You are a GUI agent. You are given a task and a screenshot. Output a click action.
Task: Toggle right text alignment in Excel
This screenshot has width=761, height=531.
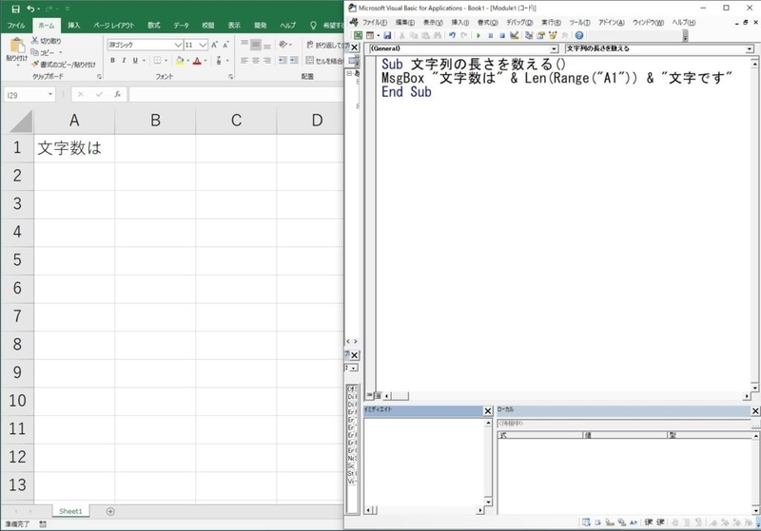tap(267, 61)
